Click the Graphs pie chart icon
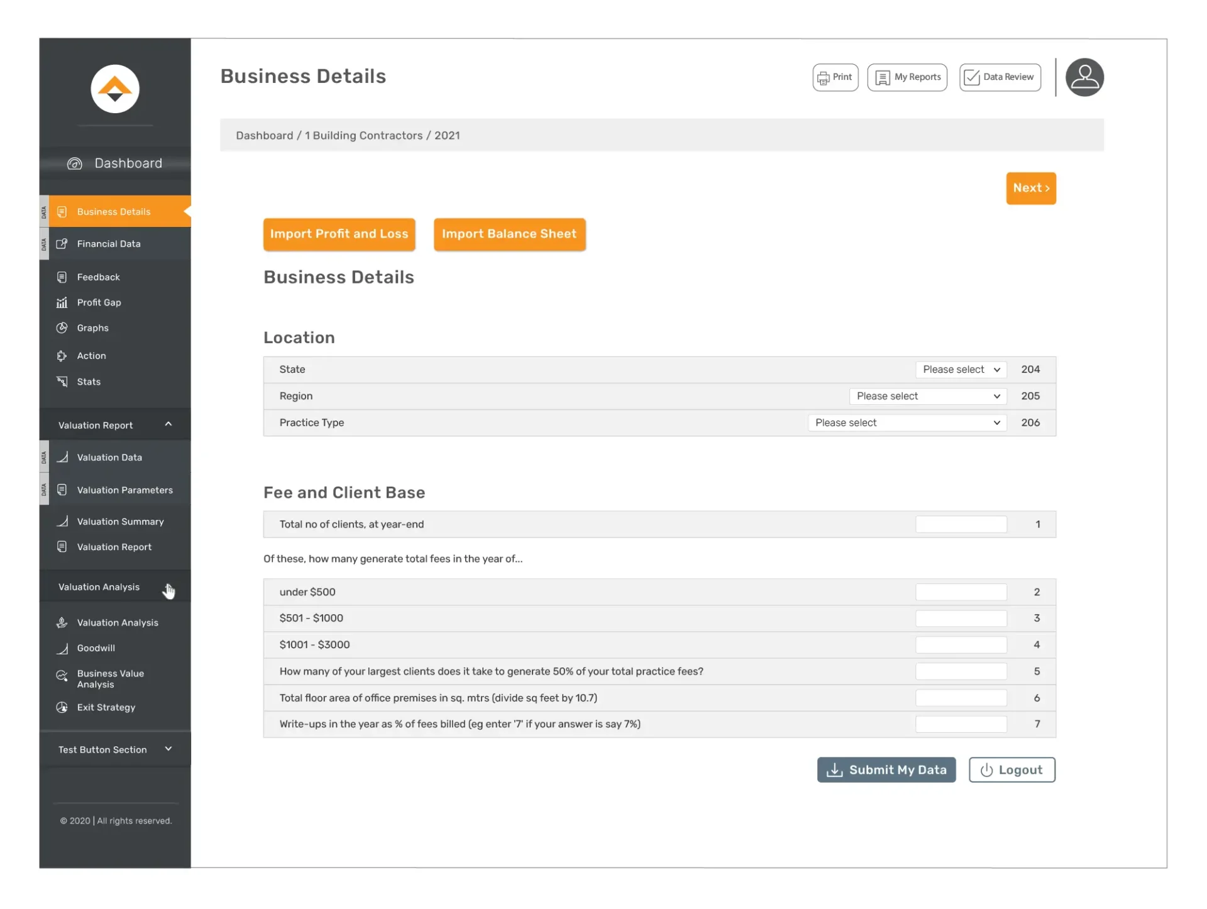 (x=62, y=328)
